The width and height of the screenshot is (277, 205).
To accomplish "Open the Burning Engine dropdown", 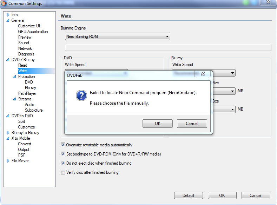I will pos(118,37).
